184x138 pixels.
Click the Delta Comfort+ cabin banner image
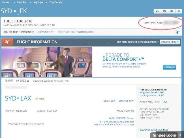click(47, 62)
